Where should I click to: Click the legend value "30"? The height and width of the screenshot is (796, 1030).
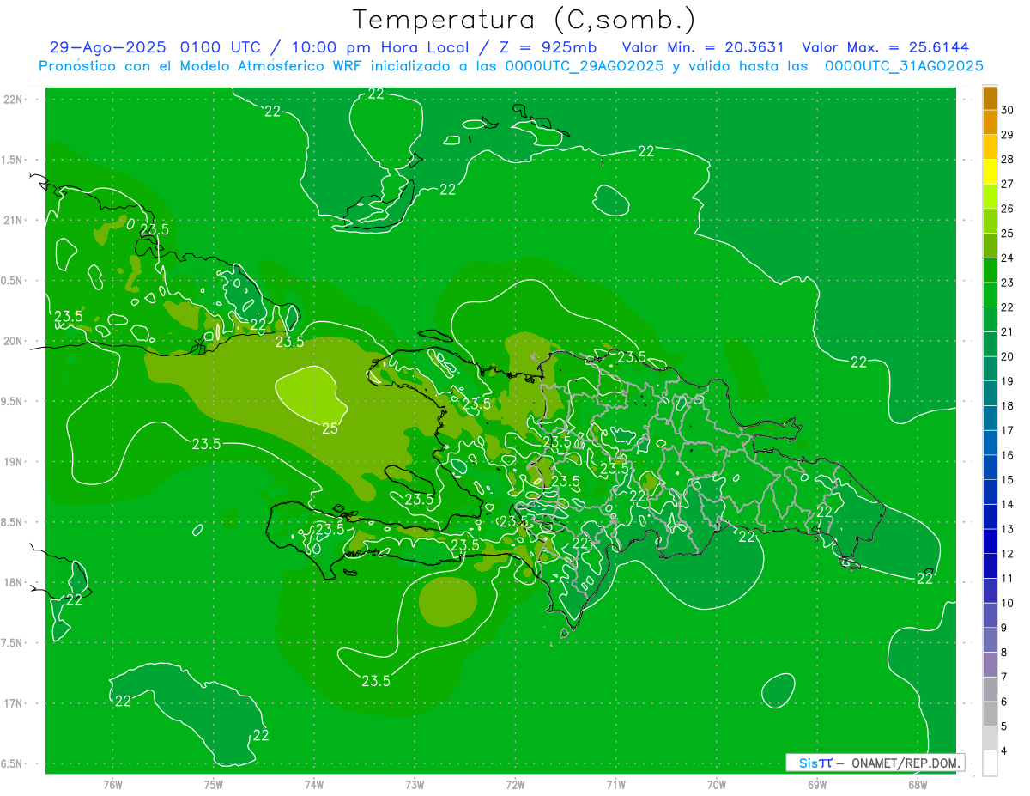pos(1008,110)
